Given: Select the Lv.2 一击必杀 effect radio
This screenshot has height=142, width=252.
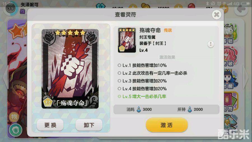Looking at the screenshot, I should pos(119,73).
